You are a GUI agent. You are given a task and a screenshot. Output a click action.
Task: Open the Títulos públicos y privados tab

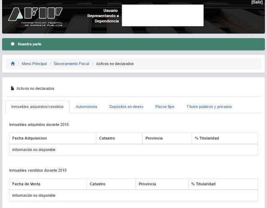[209, 107]
